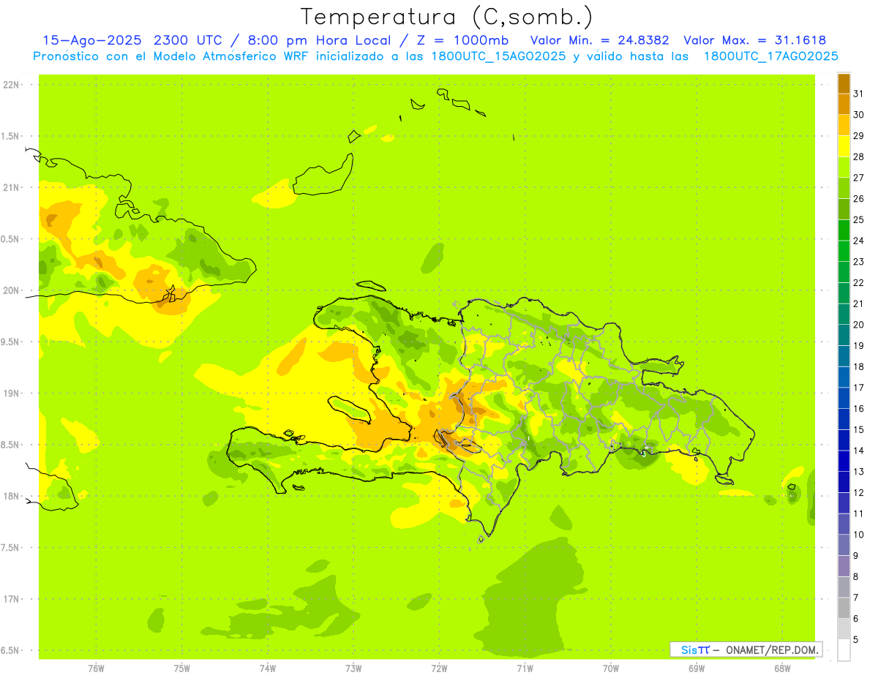Click the 21N latitude label
The width and height of the screenshot is (878, 678).
(x=11, y=188)
